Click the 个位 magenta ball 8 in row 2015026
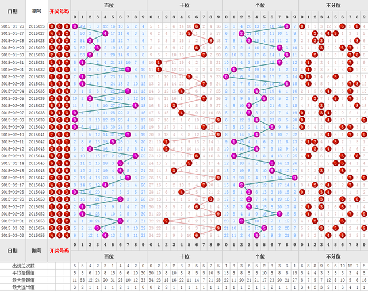 (287, 26)
